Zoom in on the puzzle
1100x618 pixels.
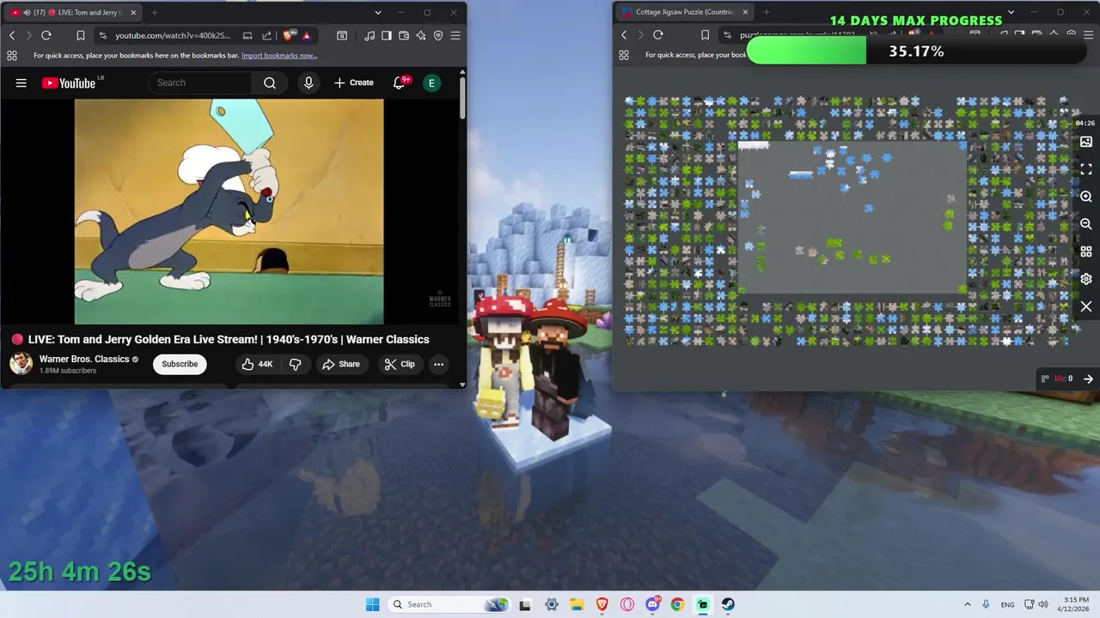[1086, 197]
